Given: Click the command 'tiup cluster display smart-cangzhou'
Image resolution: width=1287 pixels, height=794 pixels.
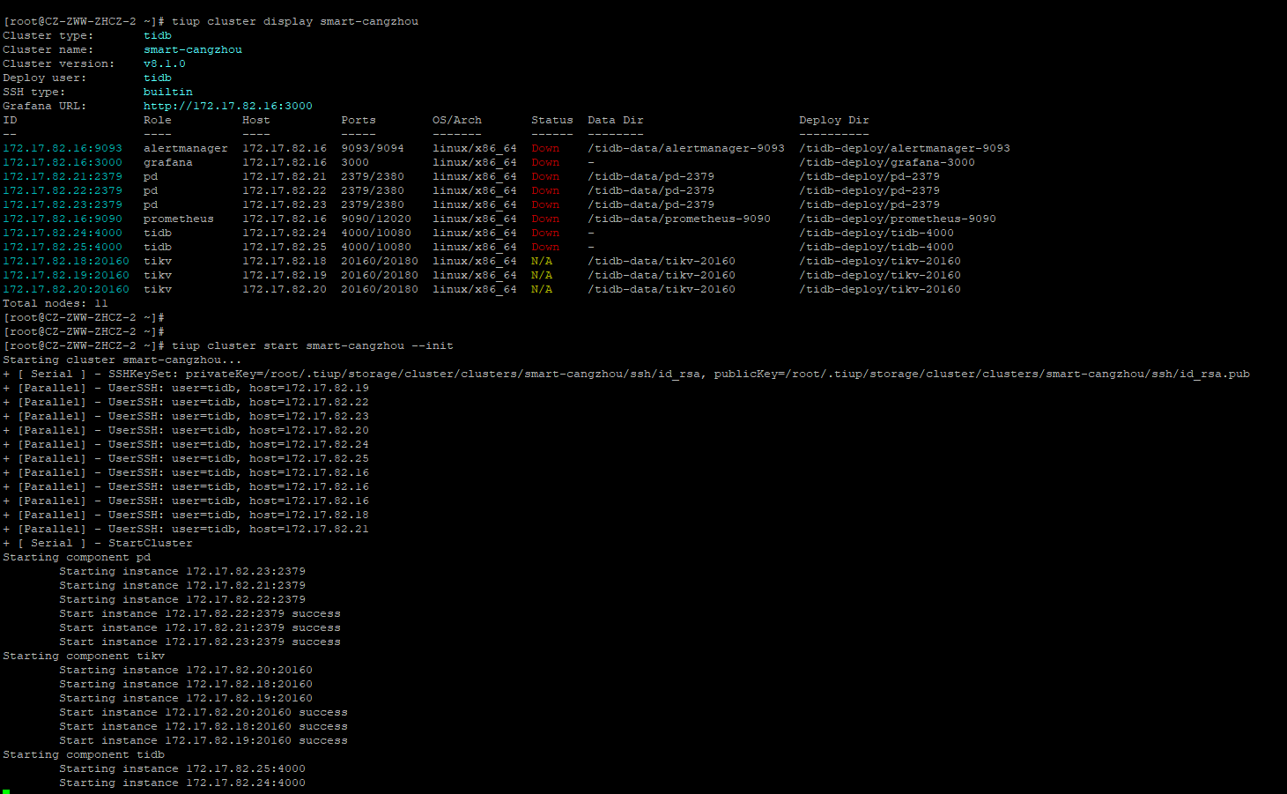Looking at the screenshot, I should [295, 21].
